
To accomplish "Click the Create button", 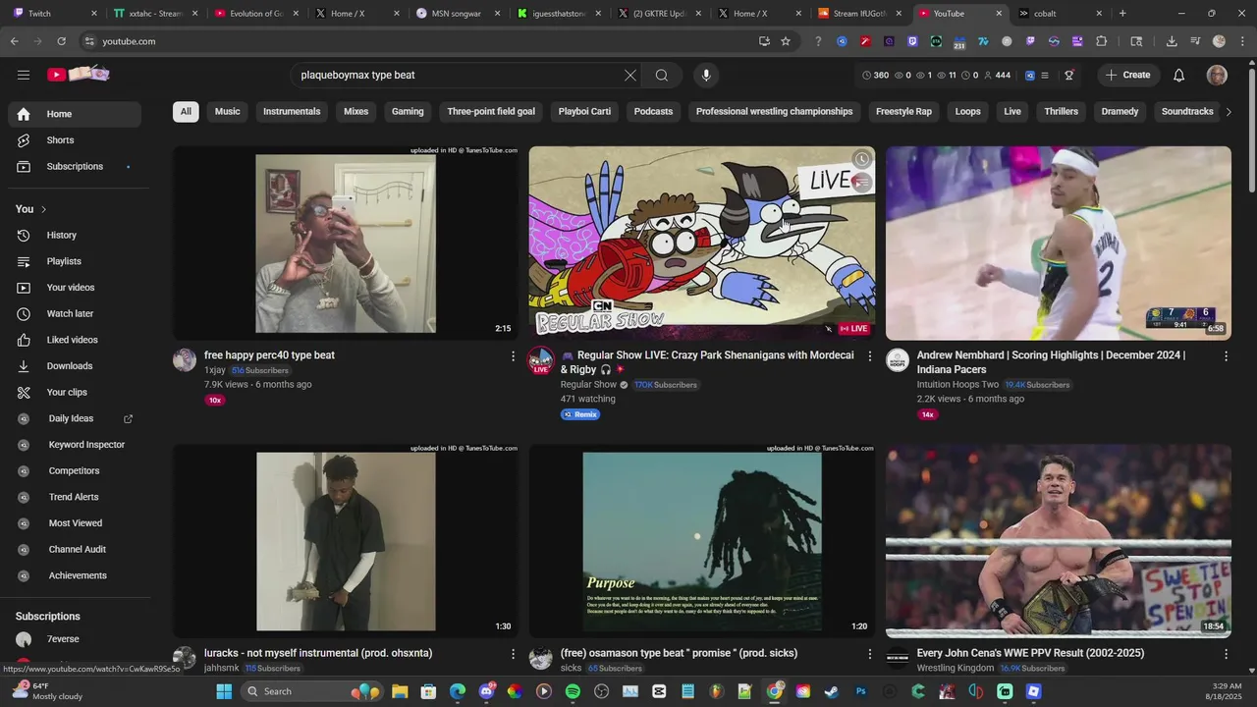I will tap(1127, 76).
